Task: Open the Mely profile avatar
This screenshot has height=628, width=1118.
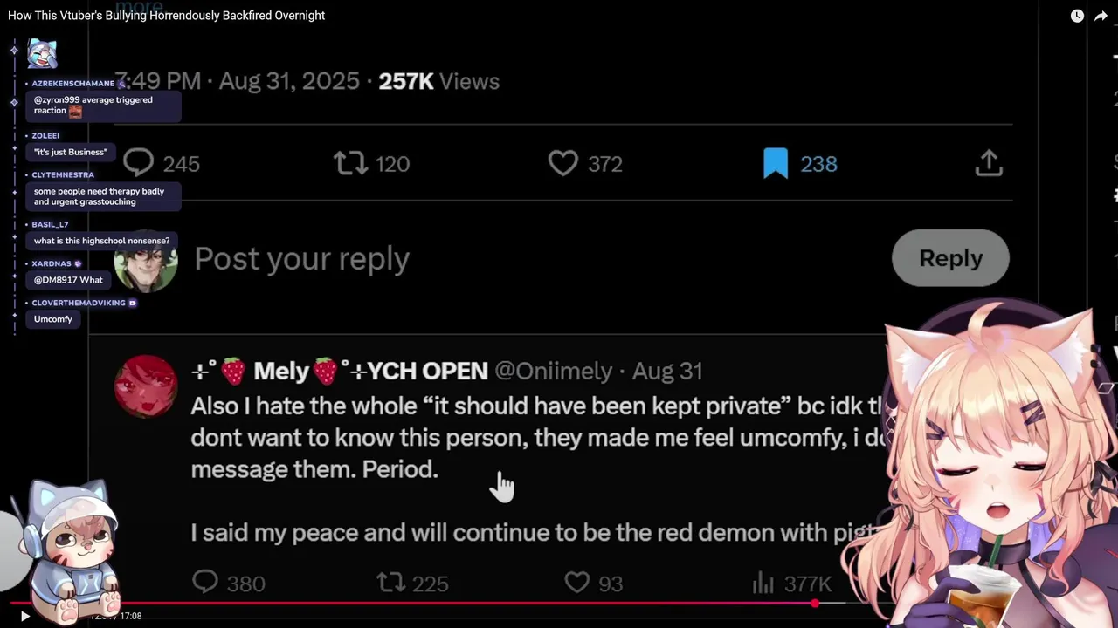Action: 146,386
